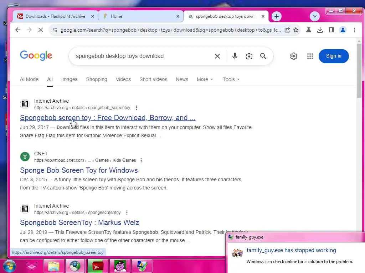Open the Chrome taskbar icon
This screenshot has width=365, height=273.
75,266
